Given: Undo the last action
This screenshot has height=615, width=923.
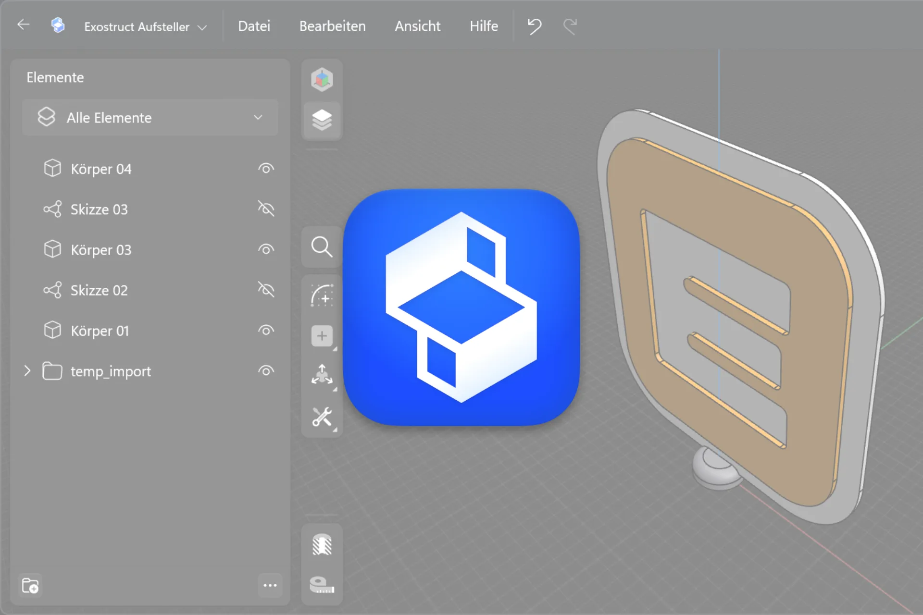Looking at the screenshot, I should [534, 26].
